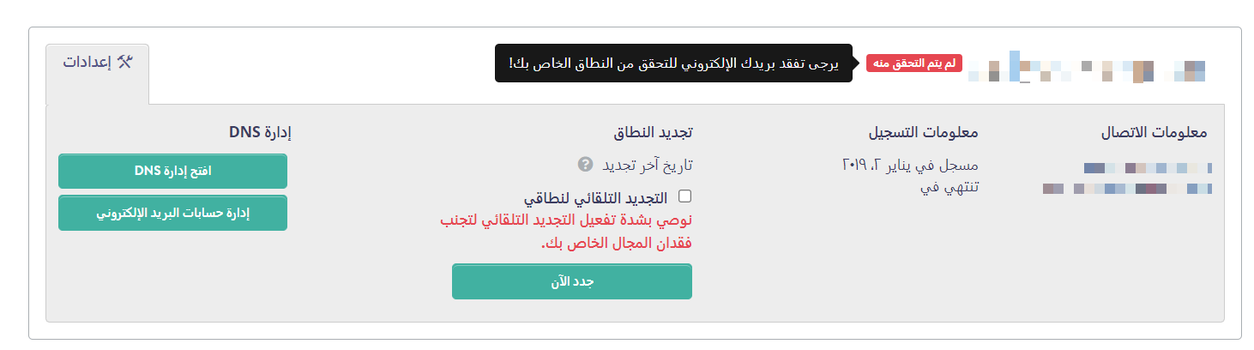Click the معلومات التسجيل heading
Image resolution: width=1254 pixels, height=350 pixels.
[x=925, y=133]
